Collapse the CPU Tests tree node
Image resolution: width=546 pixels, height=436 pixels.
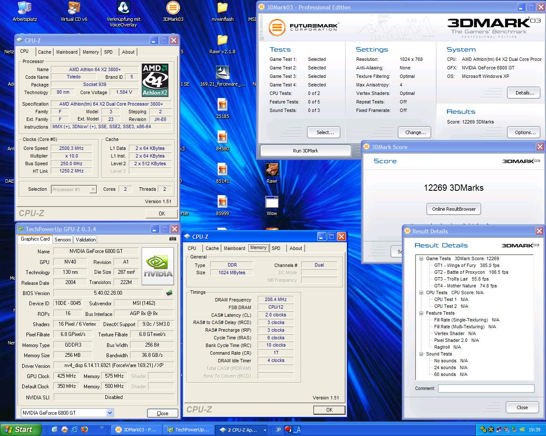pos(421,293)
